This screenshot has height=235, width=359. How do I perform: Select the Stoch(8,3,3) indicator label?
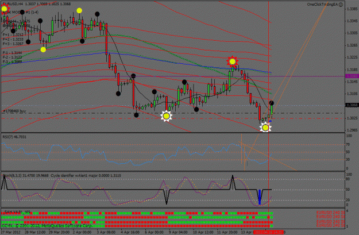(26, 175)
